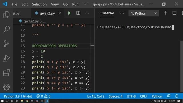This screenshot has width=183, height=103.
Task: Open the Go menu
Action: point(65,4)
